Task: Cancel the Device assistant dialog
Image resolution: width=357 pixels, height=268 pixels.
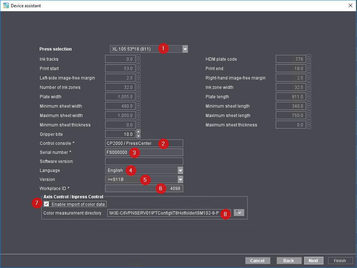Action: tap(257, 260)
